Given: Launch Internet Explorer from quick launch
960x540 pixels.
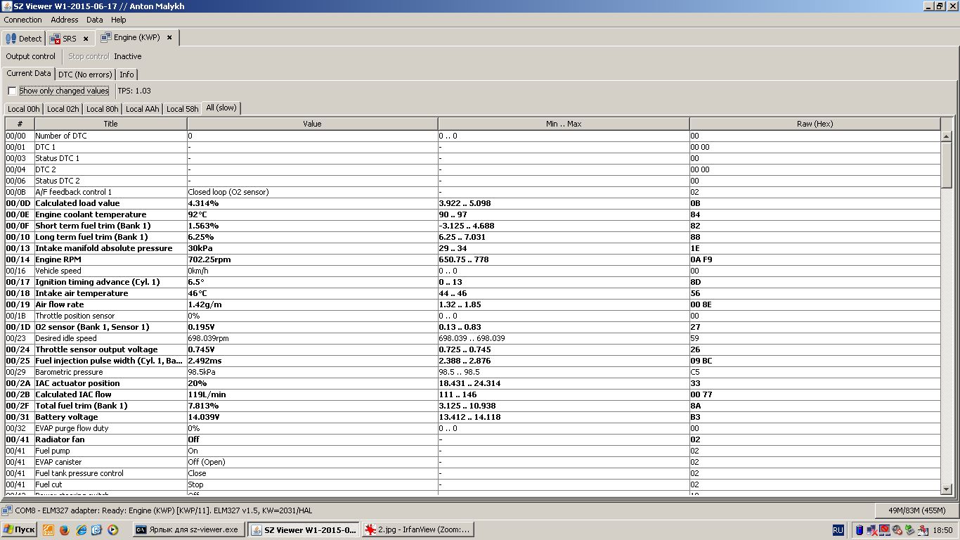Looking at the screenshot, I should [x=82, y=529].
